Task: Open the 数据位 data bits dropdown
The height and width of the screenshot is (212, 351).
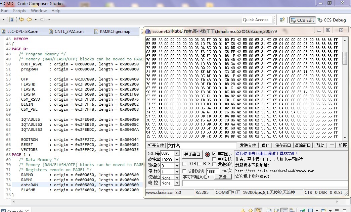Action: pos(177,166)
